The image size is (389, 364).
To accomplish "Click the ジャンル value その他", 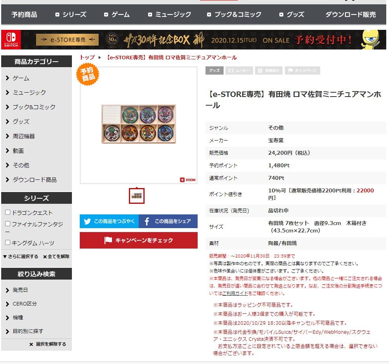I will [x=275, y=128].
